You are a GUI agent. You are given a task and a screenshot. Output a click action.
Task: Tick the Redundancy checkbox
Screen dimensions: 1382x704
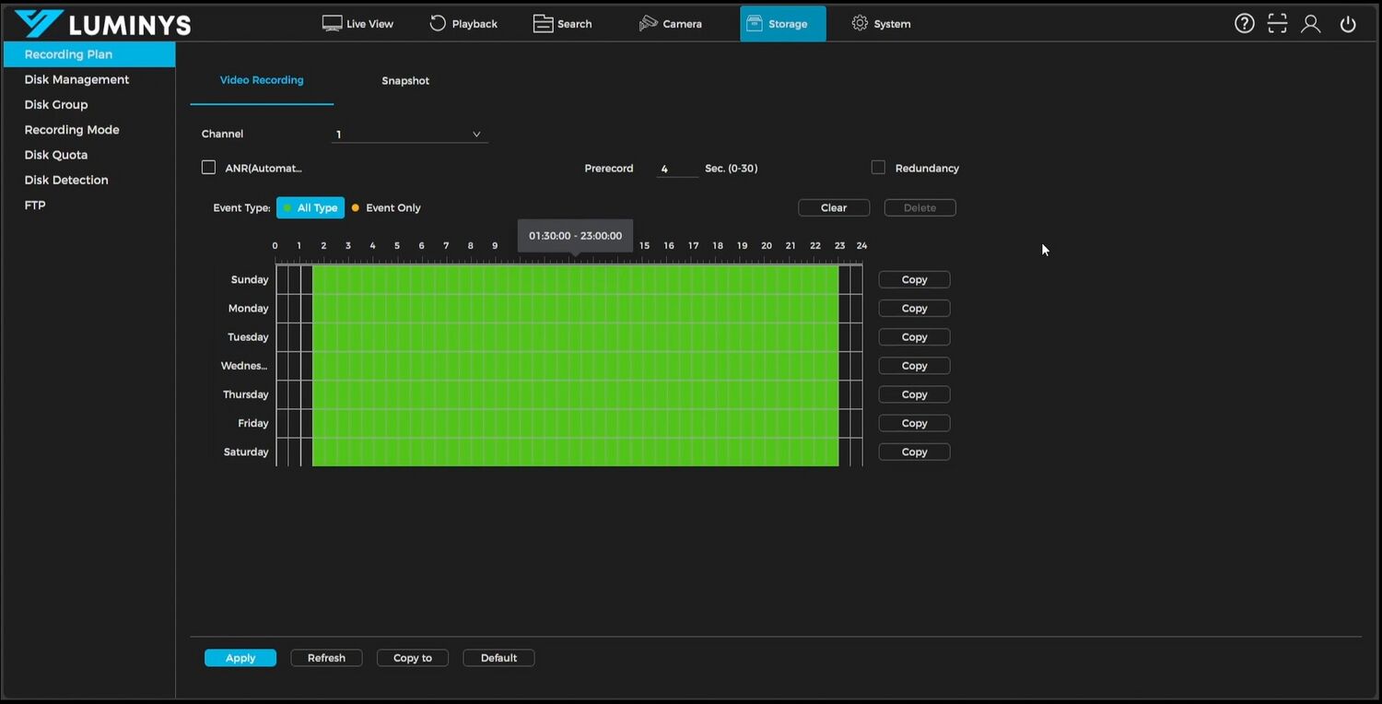[878, 168]
